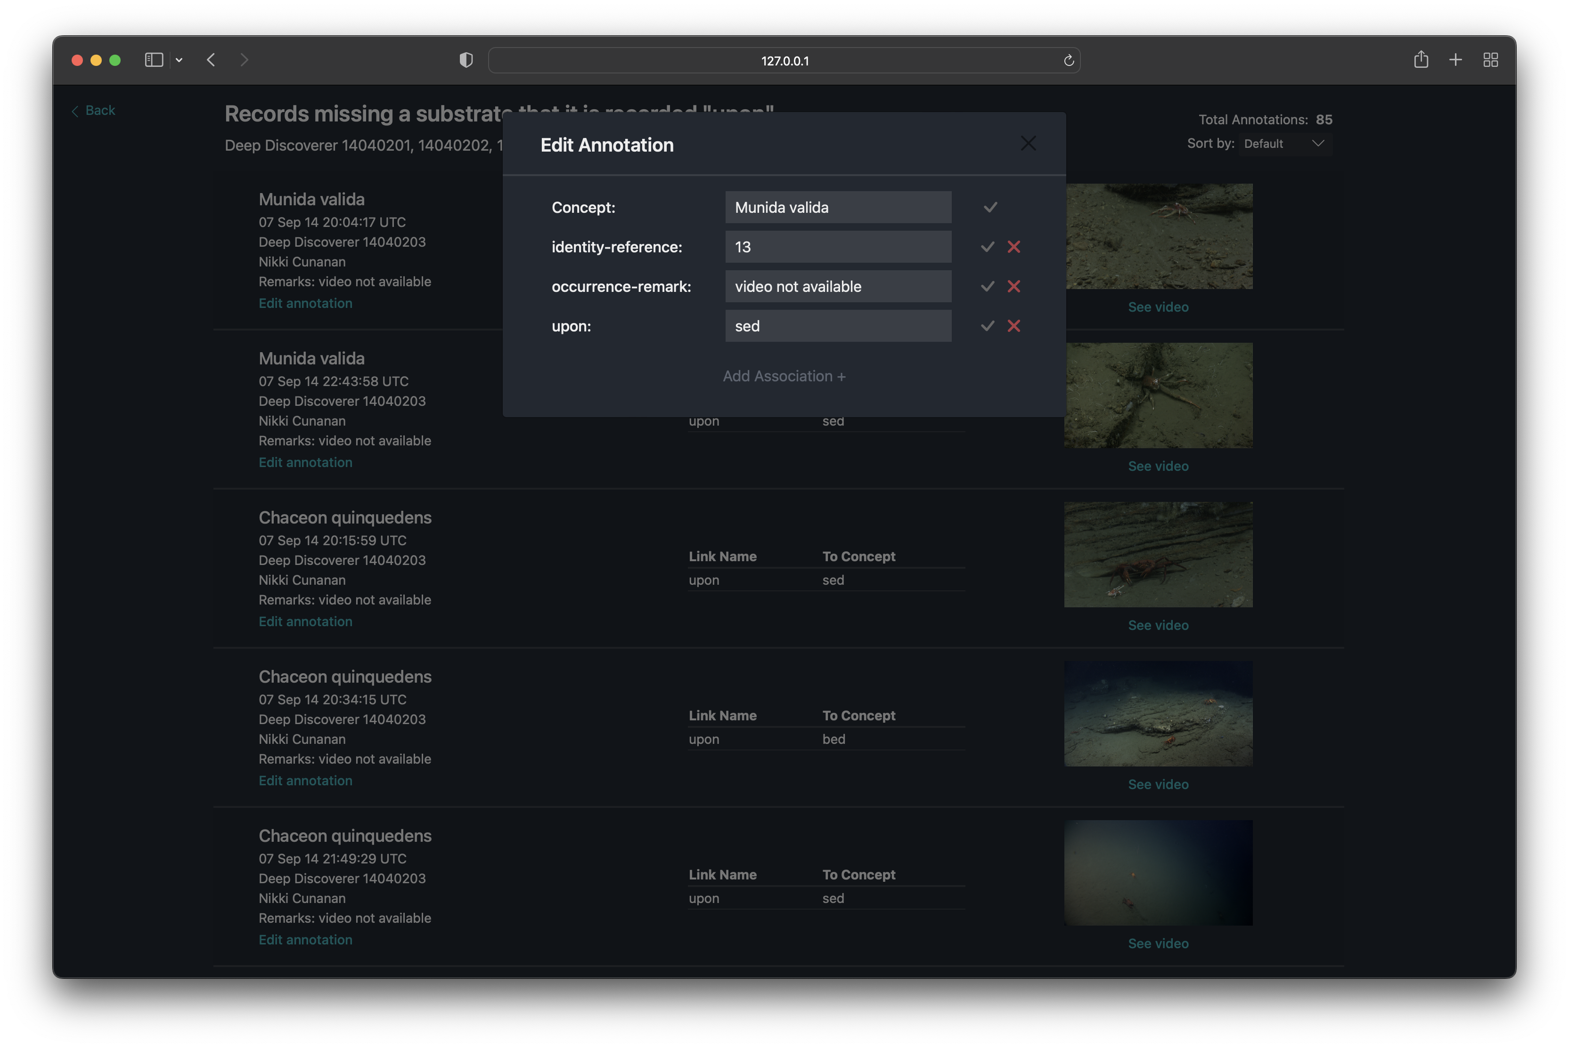Screen dimensions: 1569x1048
Task: Save identity-reference with checkmark icon
Action: click(x=987, y=247)
